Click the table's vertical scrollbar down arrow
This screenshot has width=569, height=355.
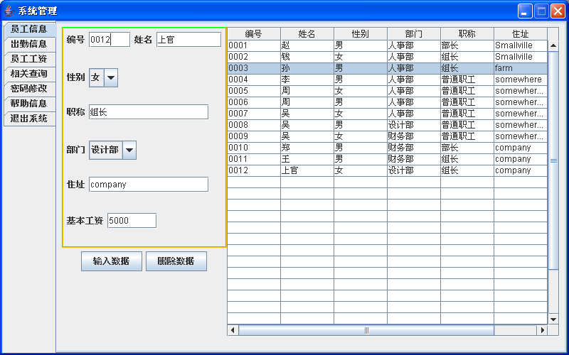(553, 319)
